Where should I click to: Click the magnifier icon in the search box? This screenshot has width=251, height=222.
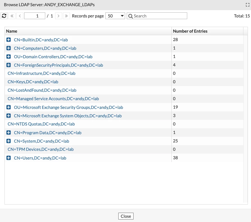(x=130, y=16)
